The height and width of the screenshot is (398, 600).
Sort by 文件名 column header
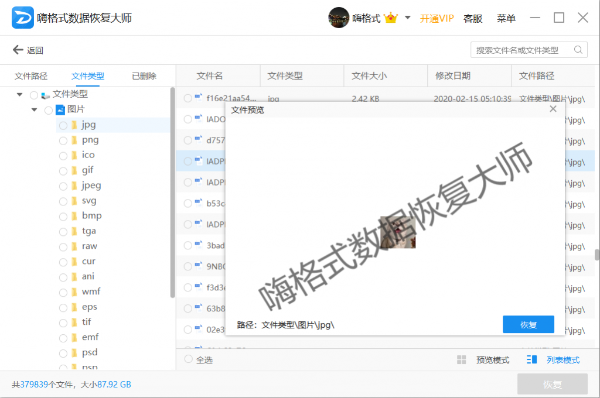coord(209,76)
